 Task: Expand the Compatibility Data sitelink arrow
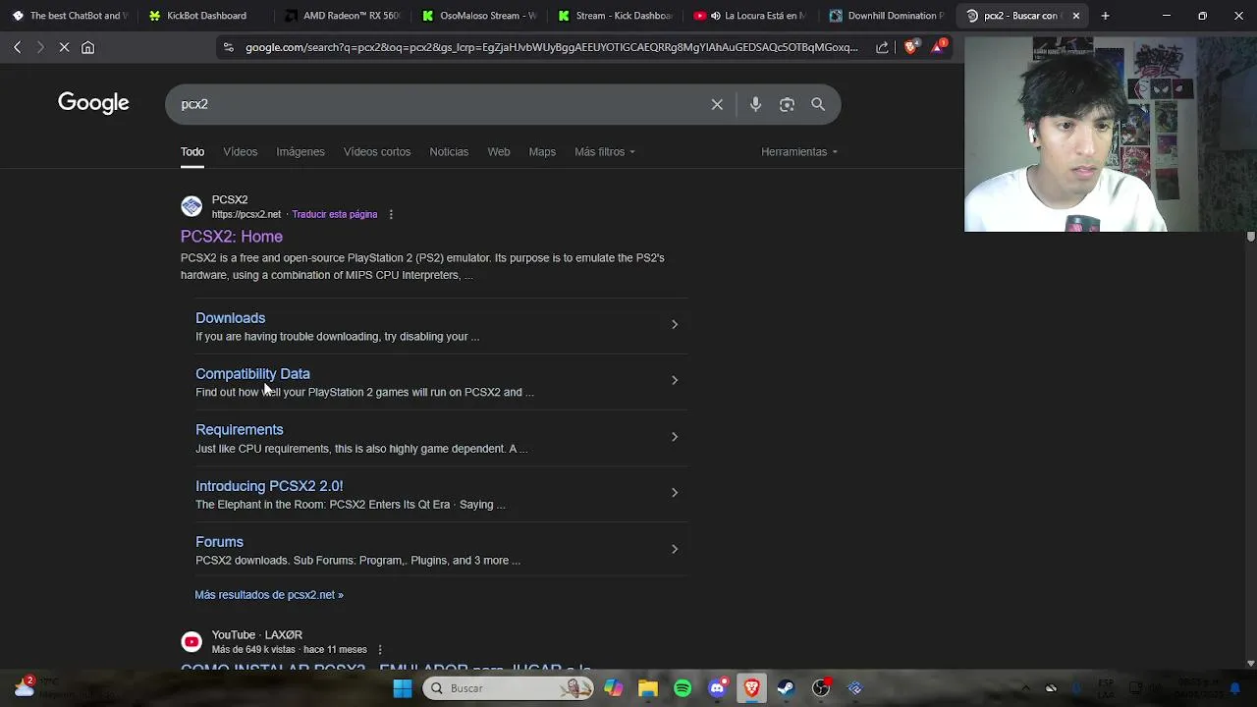[x=675, y=380]
